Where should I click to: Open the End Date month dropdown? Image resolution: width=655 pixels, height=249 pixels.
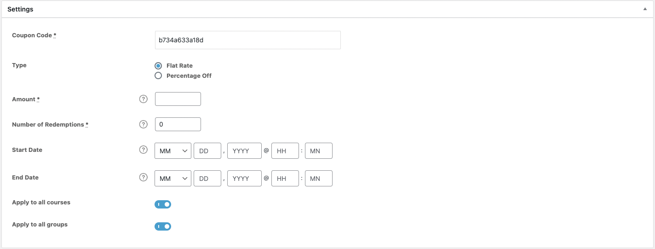point(173,179)
